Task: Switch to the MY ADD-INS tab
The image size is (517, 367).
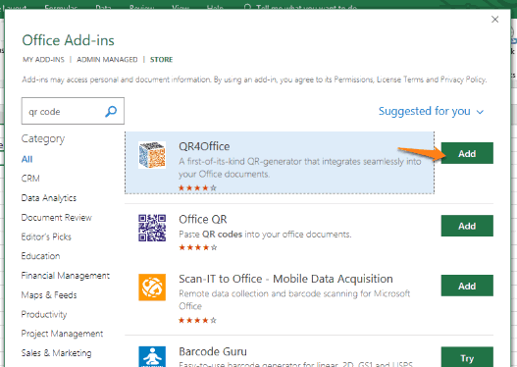Action: [43, 60]
